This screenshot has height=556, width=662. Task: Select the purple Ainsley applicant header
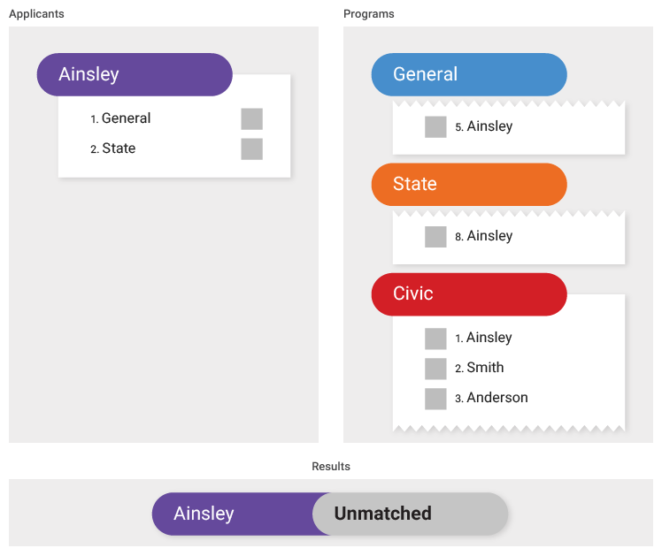pos(135,74)
